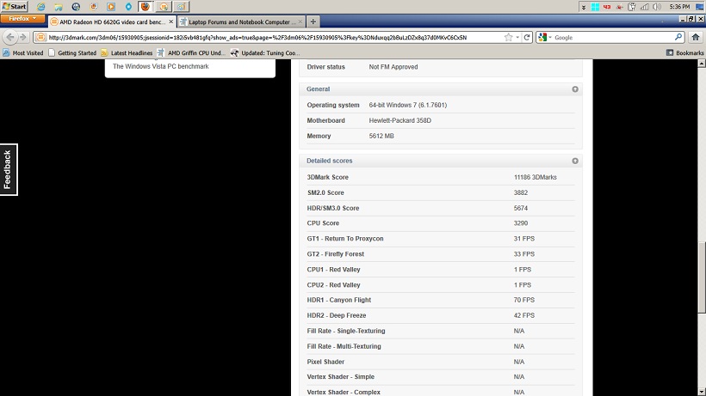Collapse the Detailed scores section
706x396 pixels.
[575, 161]
